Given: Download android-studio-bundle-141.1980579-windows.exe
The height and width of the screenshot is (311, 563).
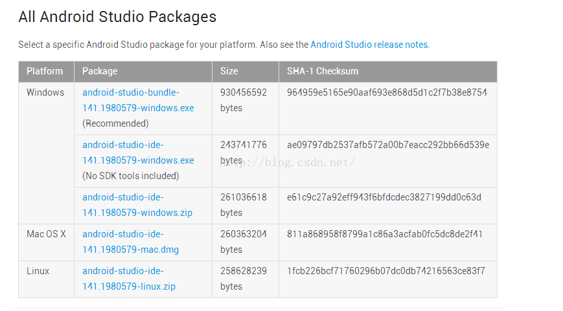Looking at the screenshot, I should pos(138,100).
